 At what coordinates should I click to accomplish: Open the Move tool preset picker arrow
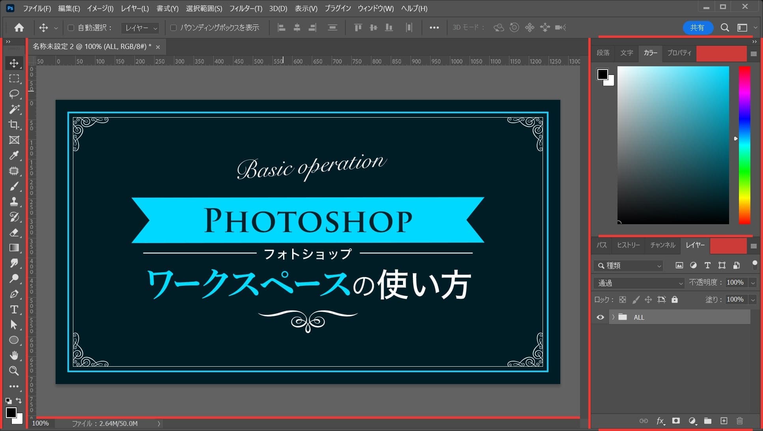56,28
